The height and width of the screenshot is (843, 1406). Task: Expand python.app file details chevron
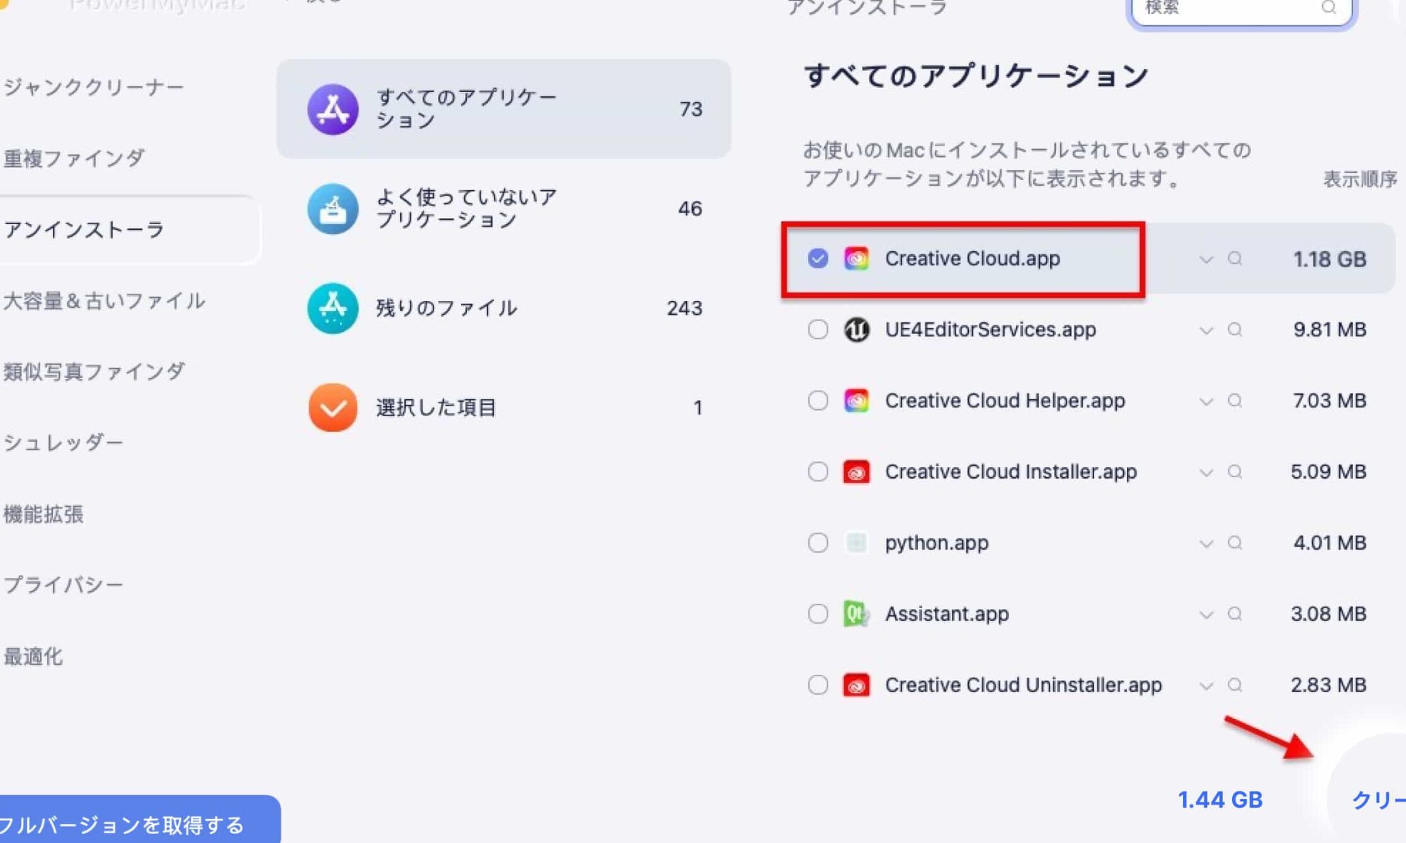(x=1206, y=543)
